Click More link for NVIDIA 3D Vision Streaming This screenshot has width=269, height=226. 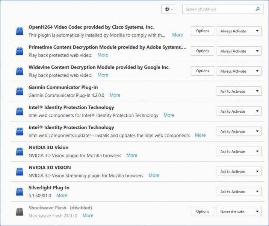154,176
